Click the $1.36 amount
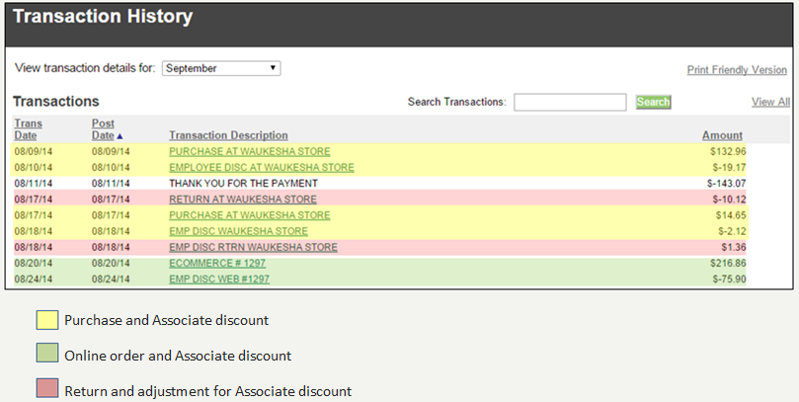The height and width of the screenshot is (402, 799). coord(734,247)
